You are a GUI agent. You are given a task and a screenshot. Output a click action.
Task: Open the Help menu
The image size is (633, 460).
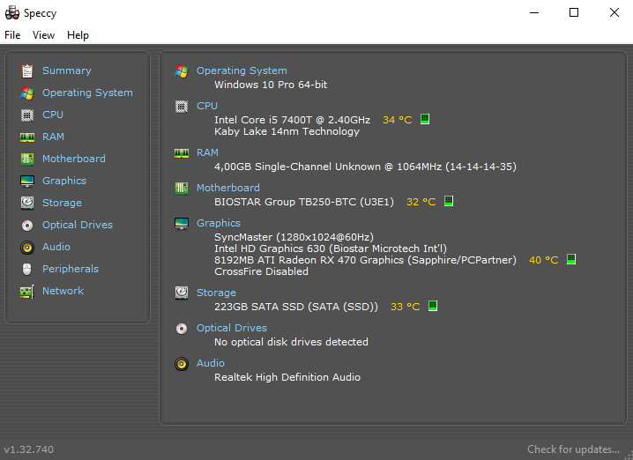[78, 35]
